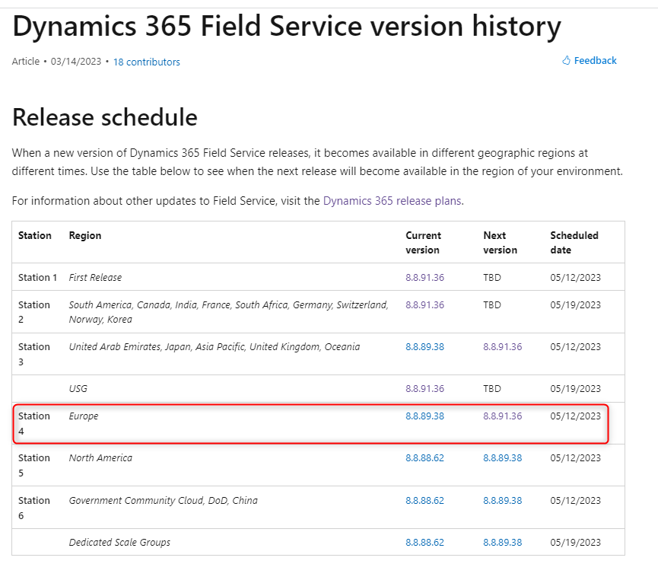Click the Station 3 label cell
This screenshot has width=658, height=564.
34,354
